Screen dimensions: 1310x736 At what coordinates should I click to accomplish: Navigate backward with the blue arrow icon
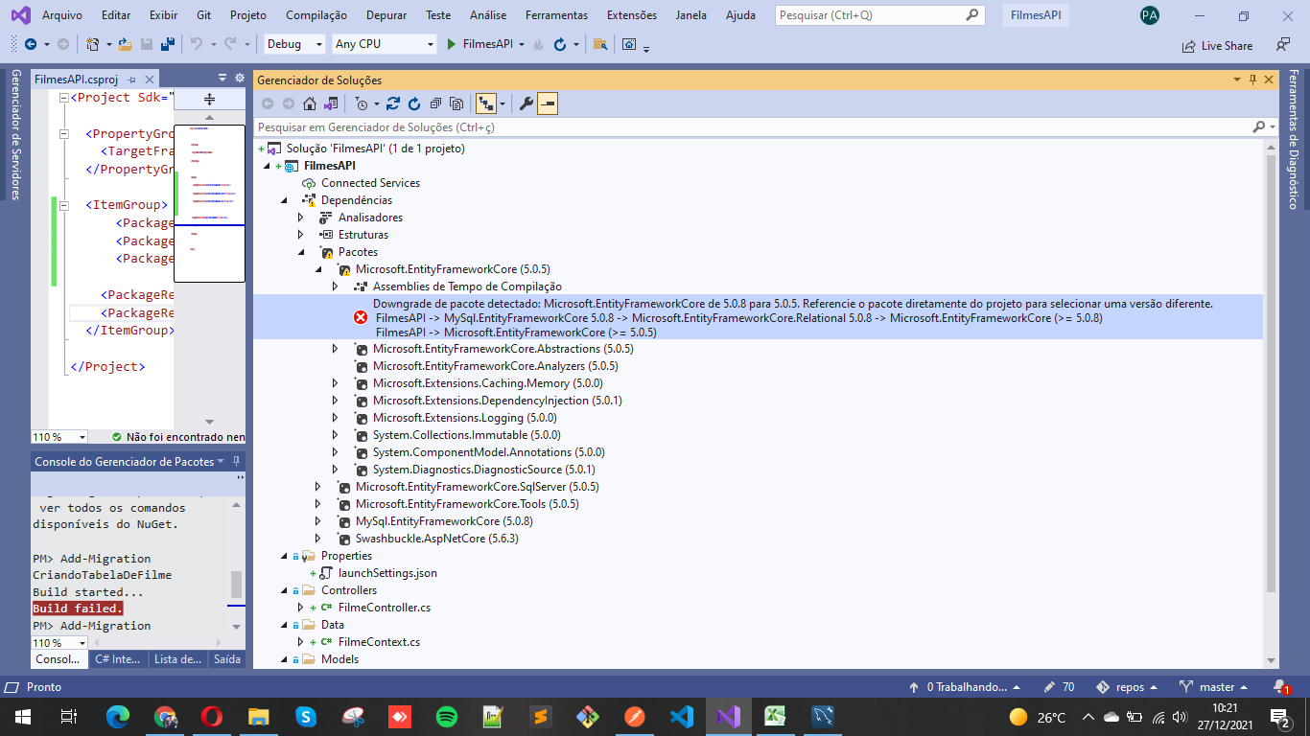[31, 44]
